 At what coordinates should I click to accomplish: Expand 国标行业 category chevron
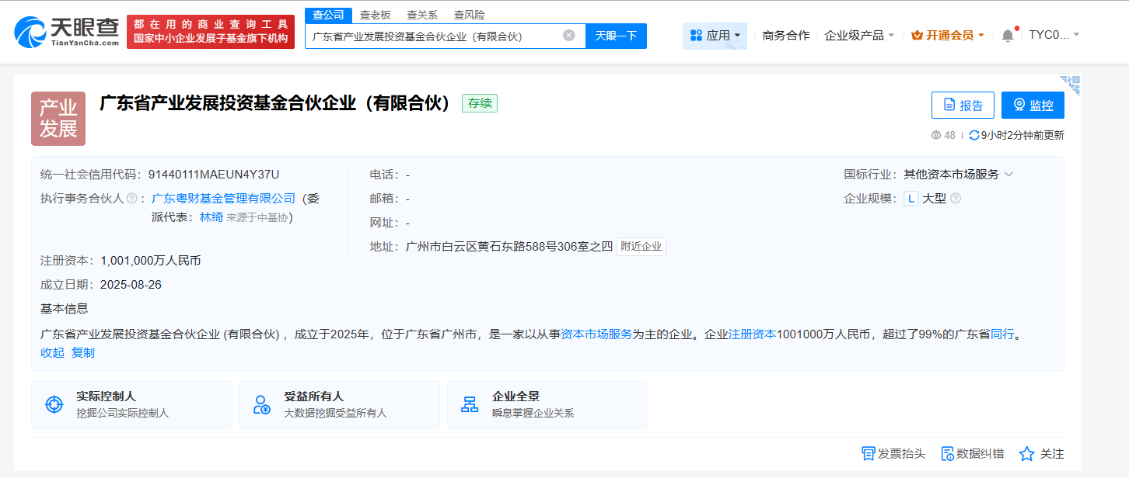click(x=1009, y=175)
